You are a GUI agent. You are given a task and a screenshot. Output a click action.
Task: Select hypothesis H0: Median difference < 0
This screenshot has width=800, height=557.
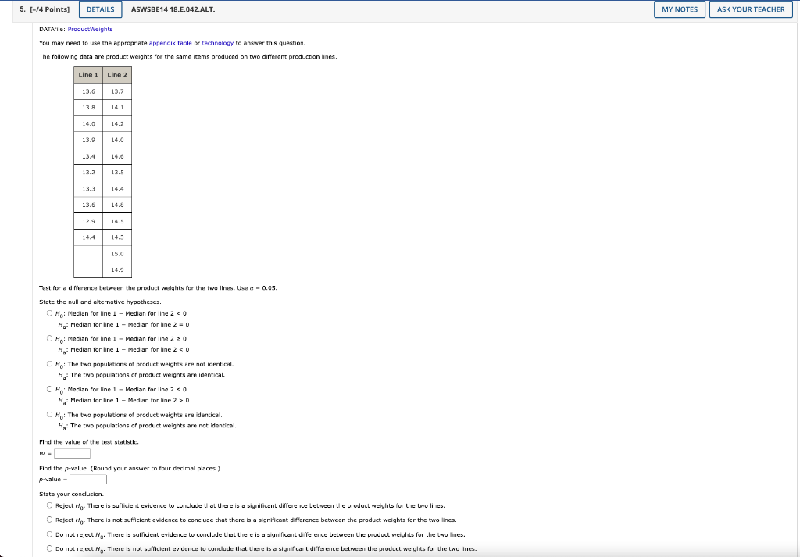point(49,313)
